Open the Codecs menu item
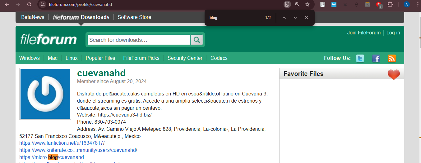This screenshot has height=163, width=421. coord(219,58)
